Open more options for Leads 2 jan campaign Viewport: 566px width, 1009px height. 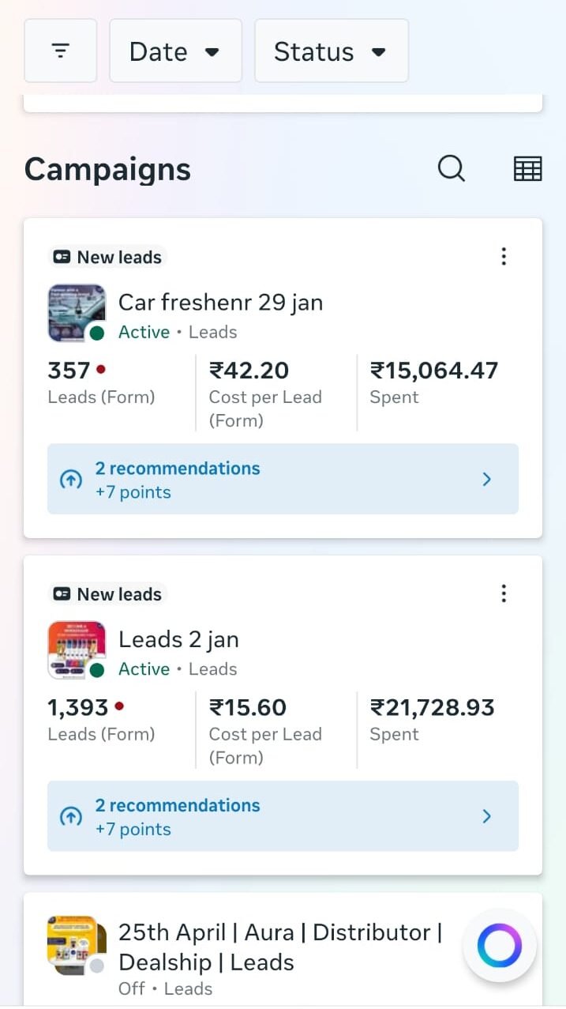click(x=504, y=593)
